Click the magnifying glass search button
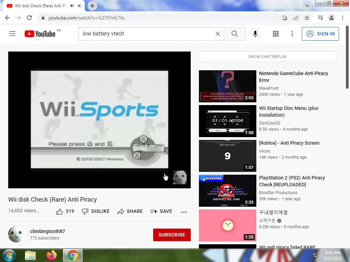Screen dimensions: 350x262 234,34
